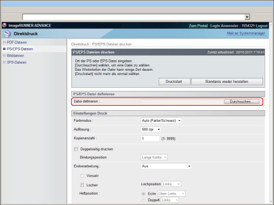Click the page scrollbar down arrow
Image resolution: width=274 pixels, height=205 pixels.
(x=271, y=201)
